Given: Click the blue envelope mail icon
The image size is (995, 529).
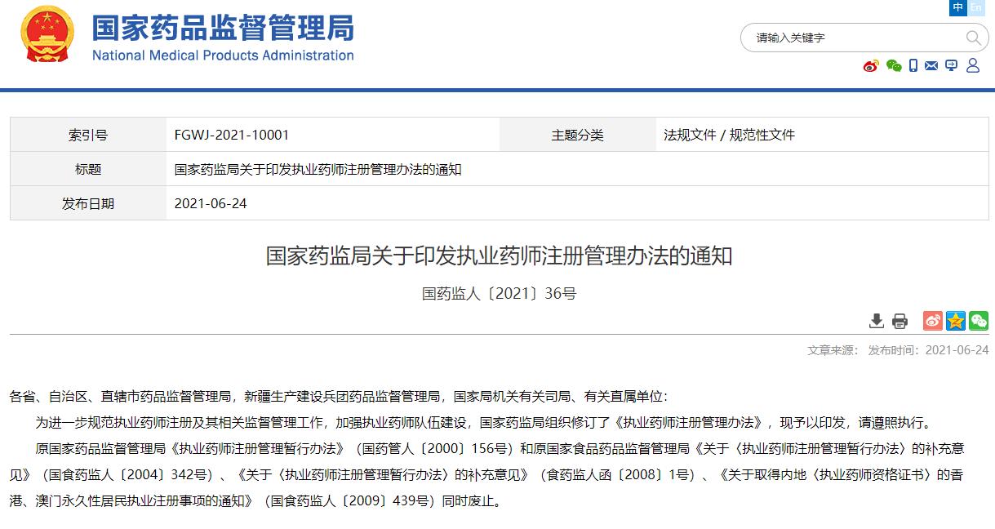Looking at the screenshot, I should 931,66.
